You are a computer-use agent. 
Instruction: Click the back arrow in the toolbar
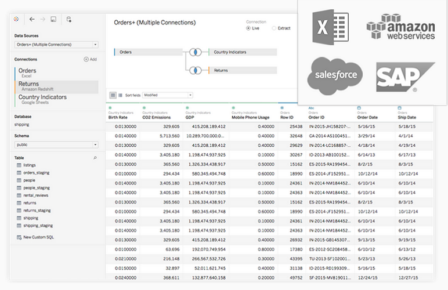click(32, 19)
